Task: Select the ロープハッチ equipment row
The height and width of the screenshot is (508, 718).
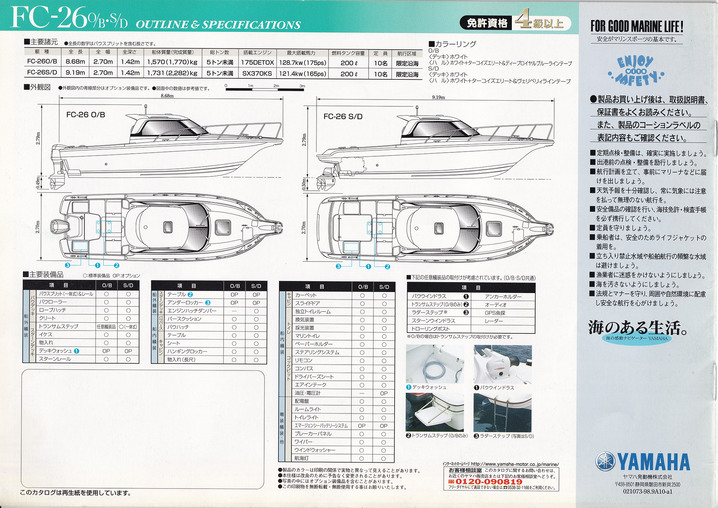Action: pos(87,310)
